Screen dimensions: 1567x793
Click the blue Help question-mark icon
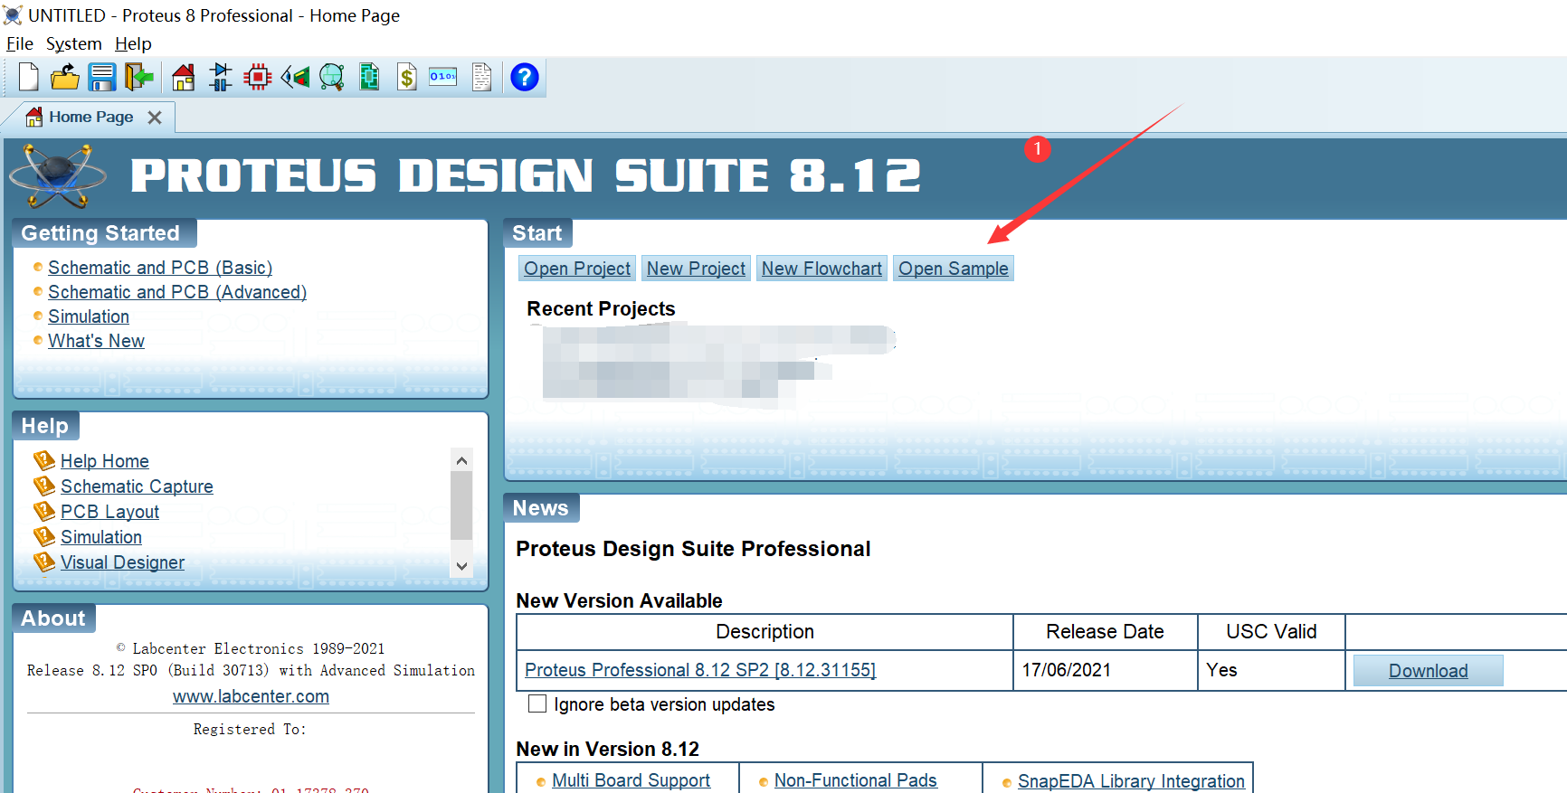525,77
